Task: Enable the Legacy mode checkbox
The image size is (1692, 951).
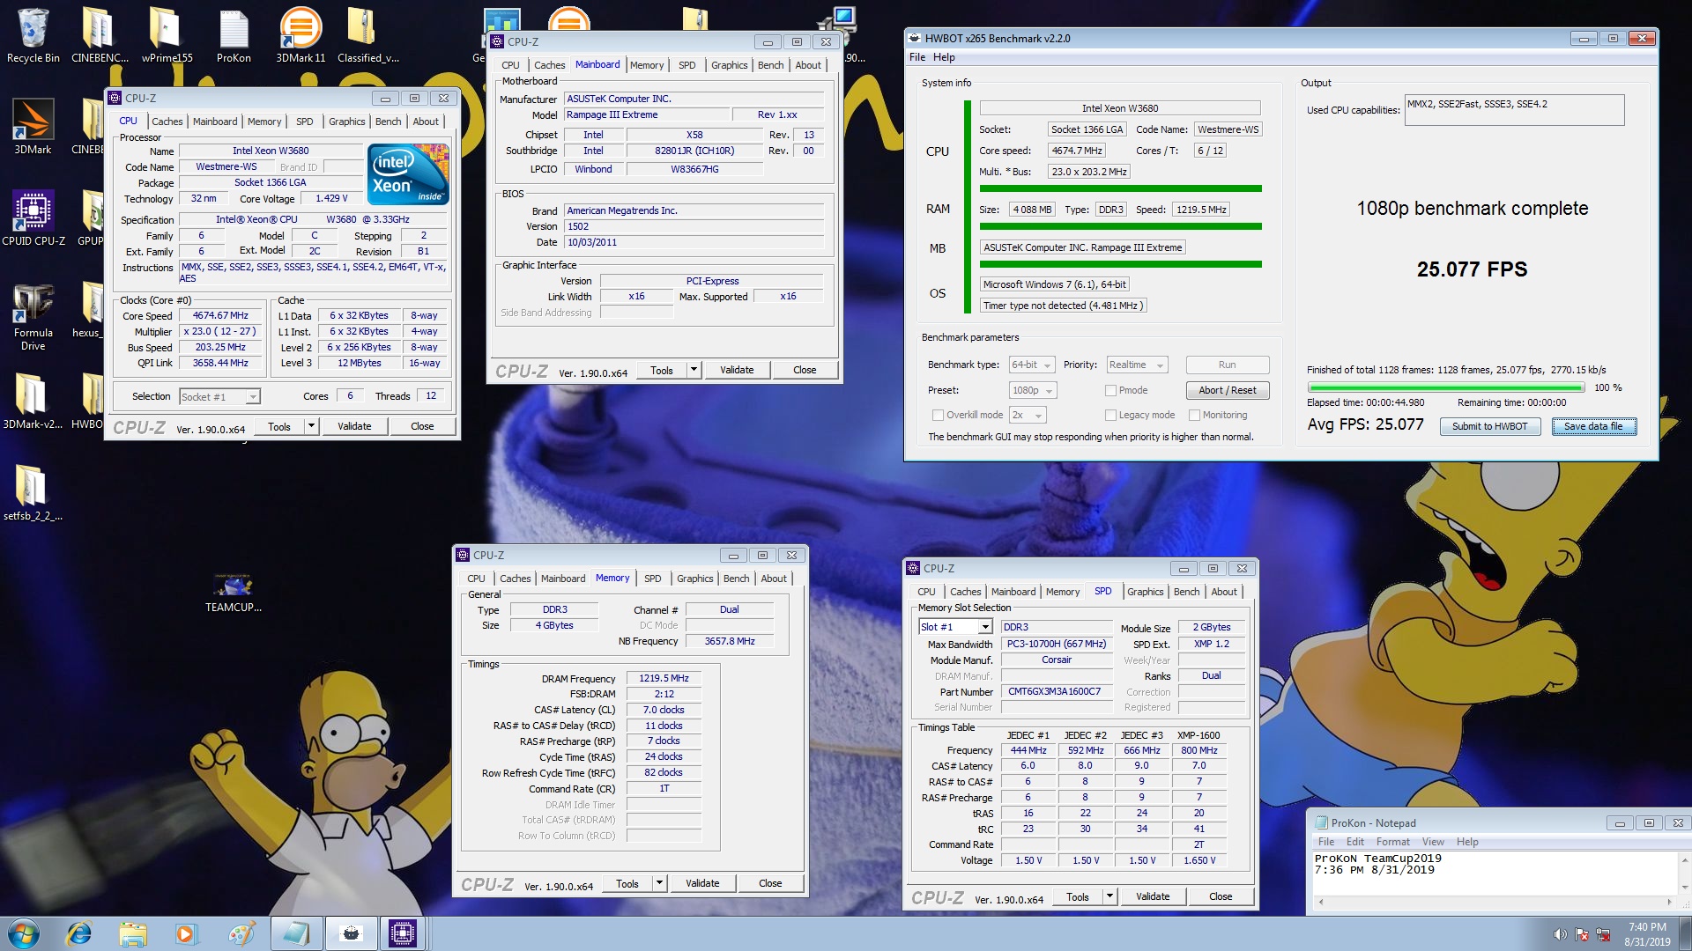Action: [1110, 415]
